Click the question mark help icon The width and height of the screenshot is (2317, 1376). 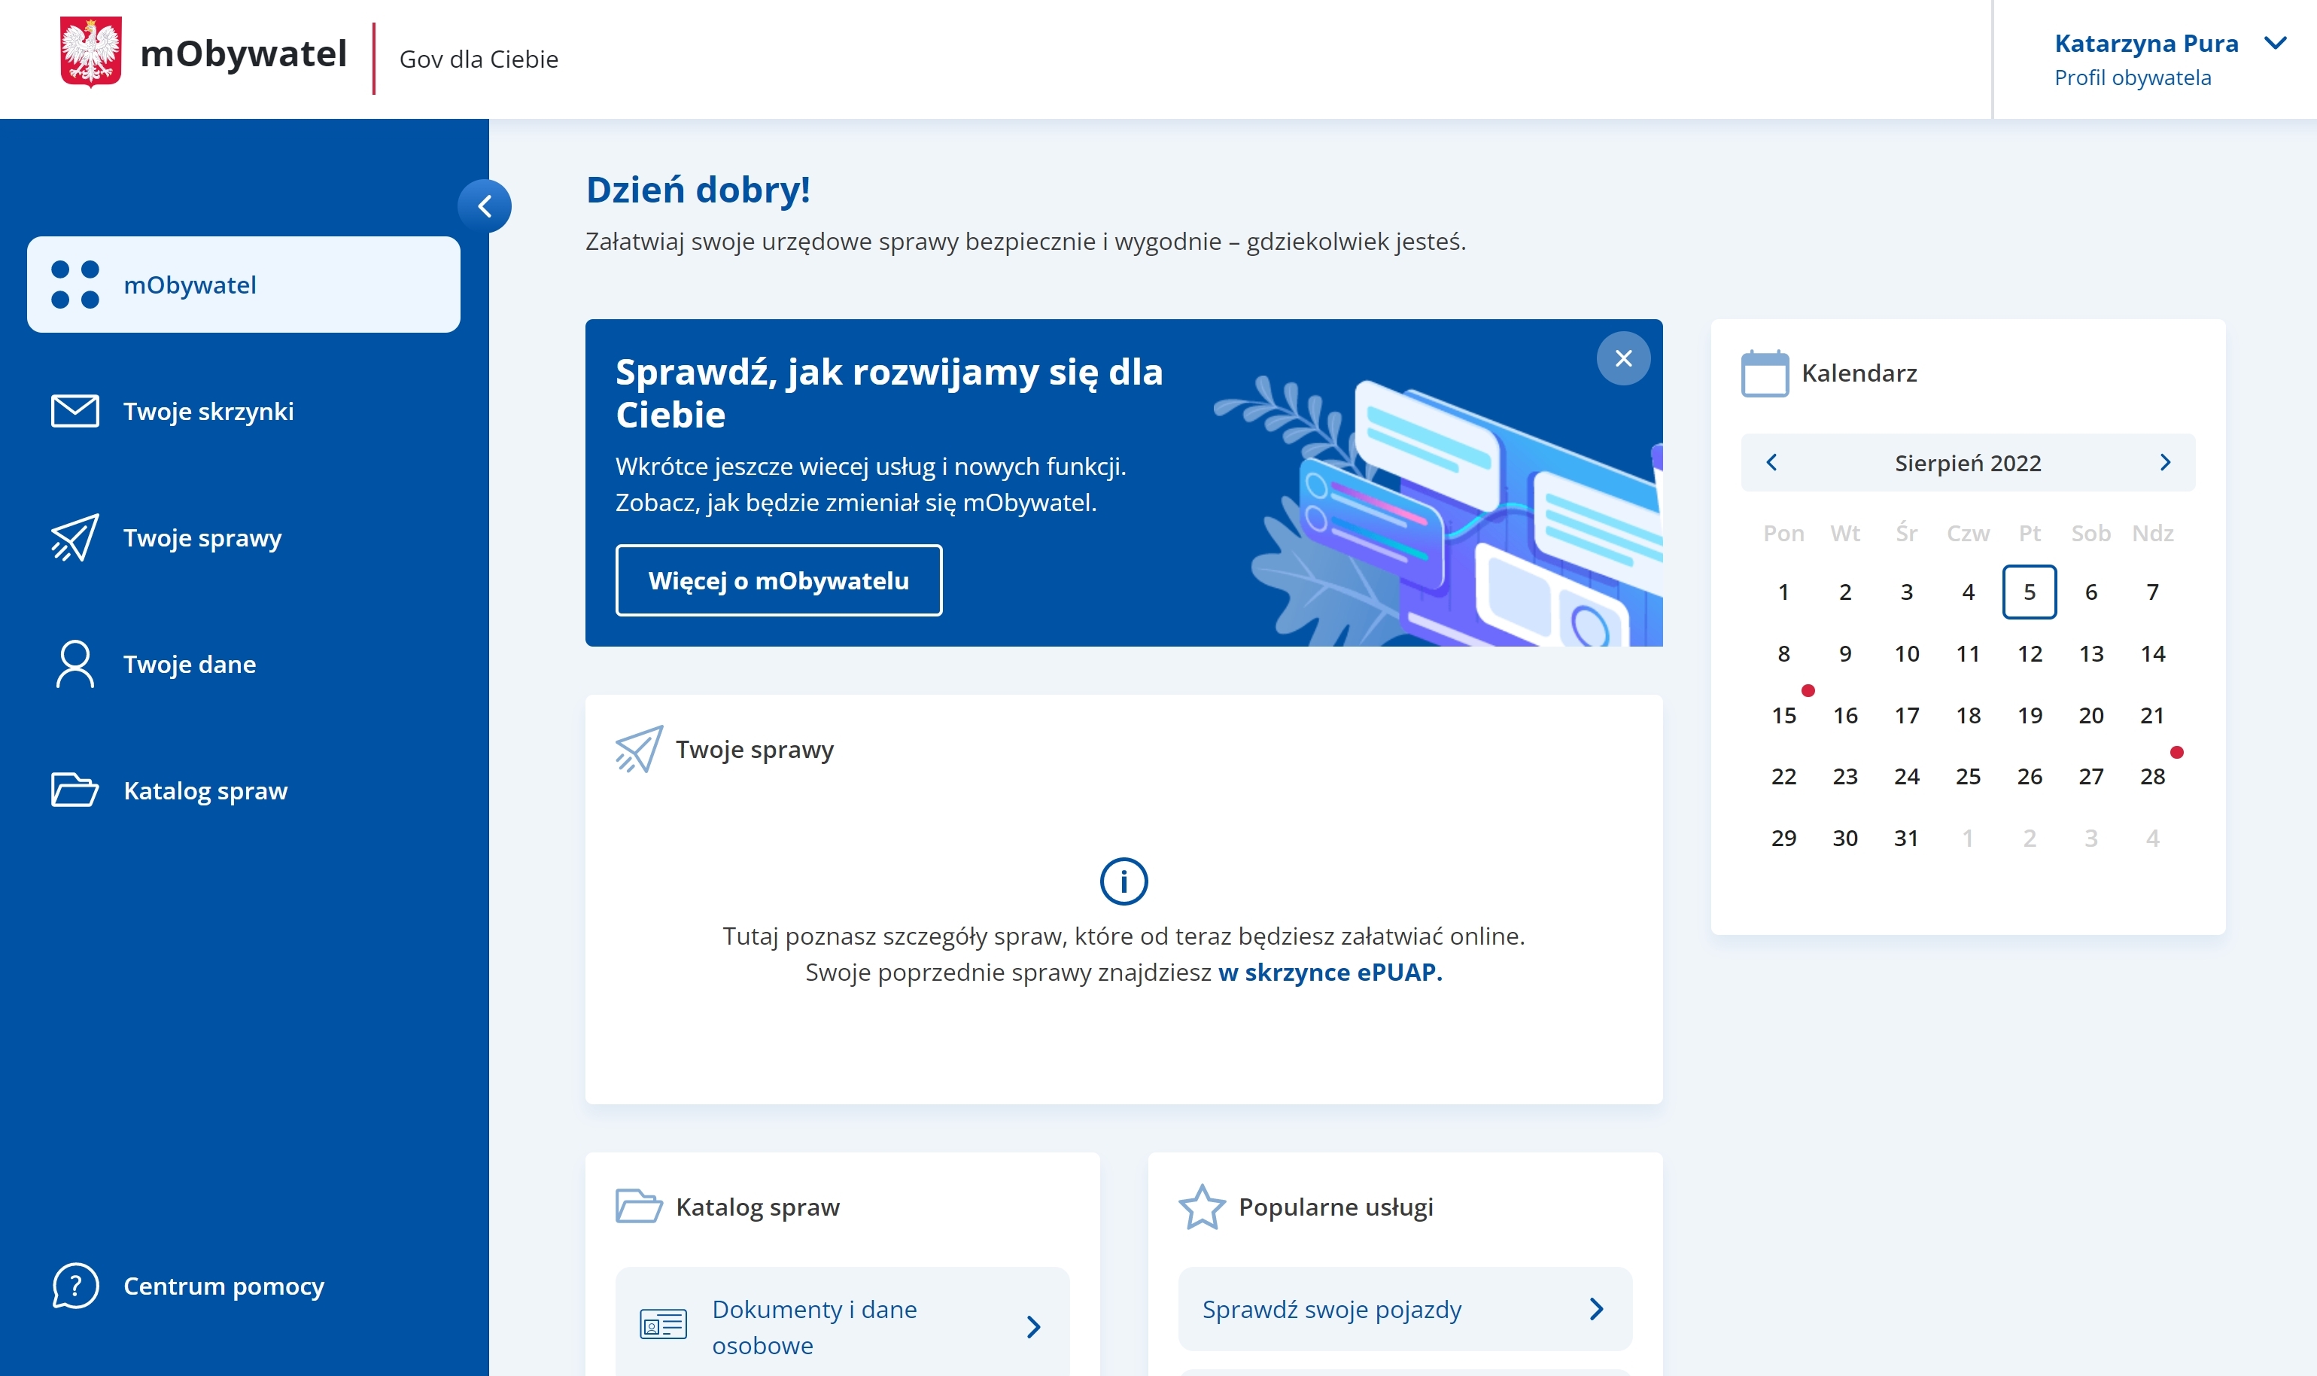75,1286
